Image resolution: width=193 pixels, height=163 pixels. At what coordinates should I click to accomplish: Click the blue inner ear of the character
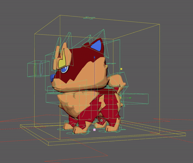pos(96,46)
